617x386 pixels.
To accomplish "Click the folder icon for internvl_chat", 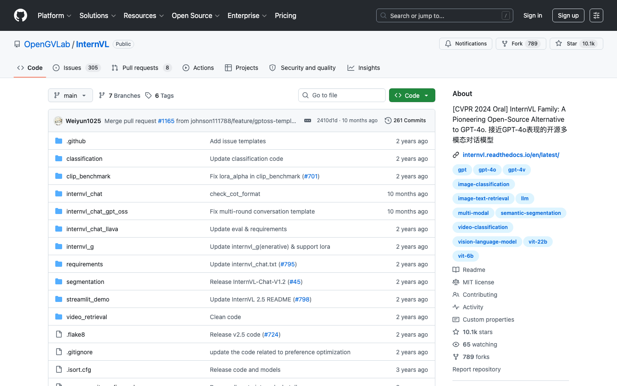I will [59, 194].
